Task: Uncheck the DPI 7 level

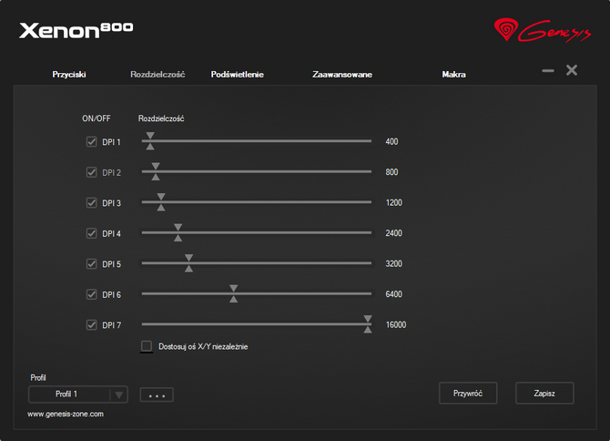Action: click(x=91, y=325)
